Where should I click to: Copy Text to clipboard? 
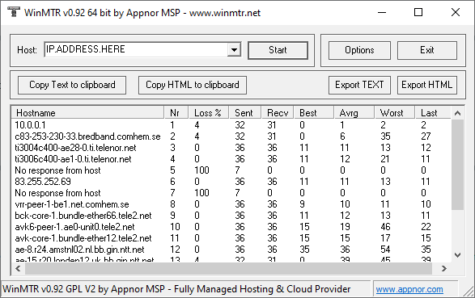72,85
